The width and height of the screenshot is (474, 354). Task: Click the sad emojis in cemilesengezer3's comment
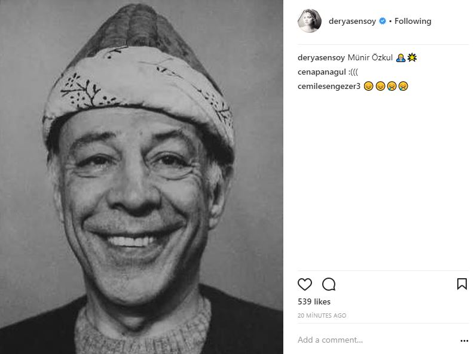point(386,87)
